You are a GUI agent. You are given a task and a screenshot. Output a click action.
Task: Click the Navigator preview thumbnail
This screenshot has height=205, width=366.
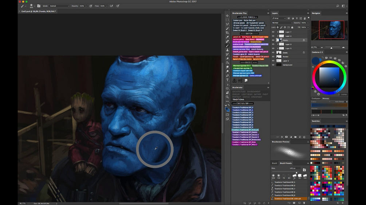click(329, 30)
